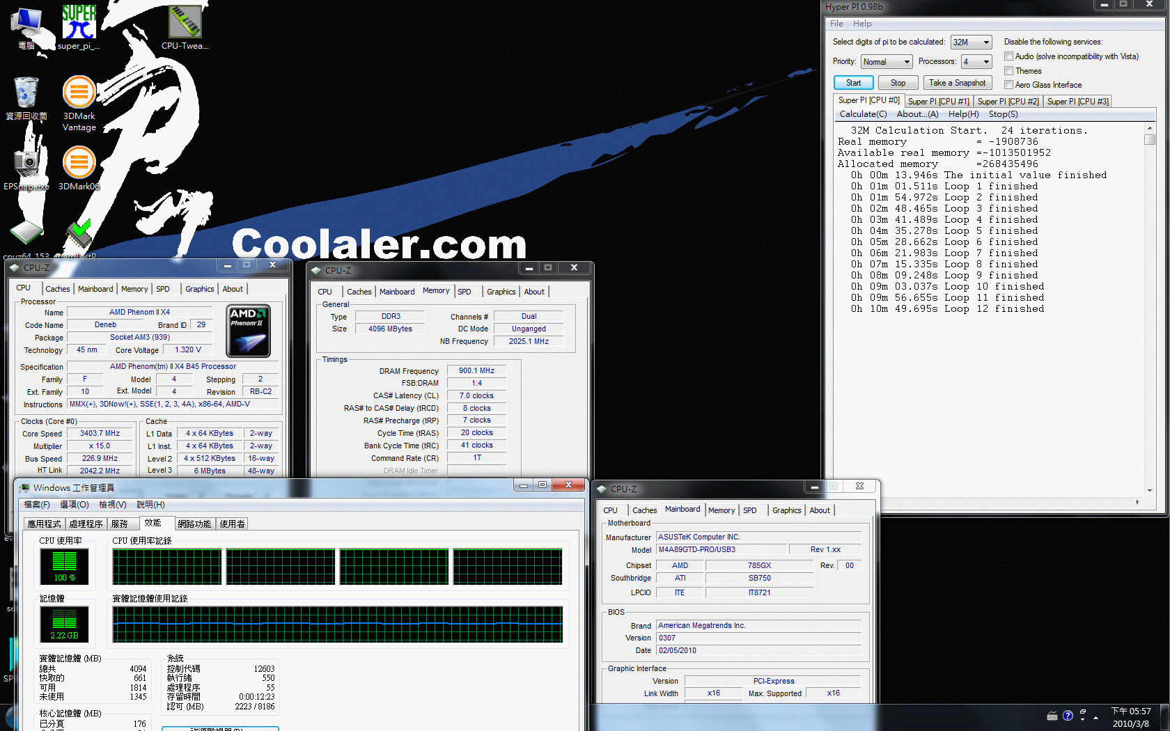The width and height of the screenshot is (1170, 731).
Task: Switch to 處理程序 tab in Task Manager
Action: pos(86,524)
